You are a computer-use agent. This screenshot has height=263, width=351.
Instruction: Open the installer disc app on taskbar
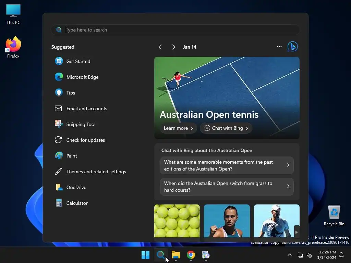pos(206,255)
